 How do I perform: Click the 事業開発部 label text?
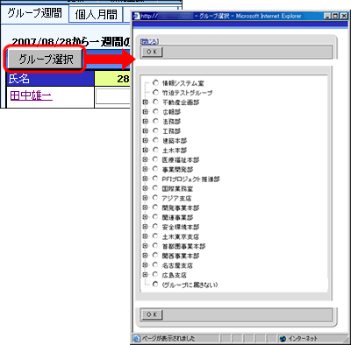point(177,170)
